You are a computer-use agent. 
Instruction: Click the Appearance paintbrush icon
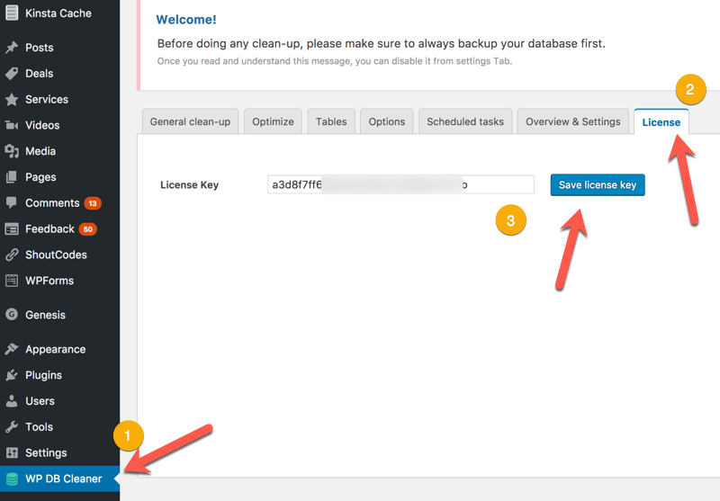pos(12,349)
